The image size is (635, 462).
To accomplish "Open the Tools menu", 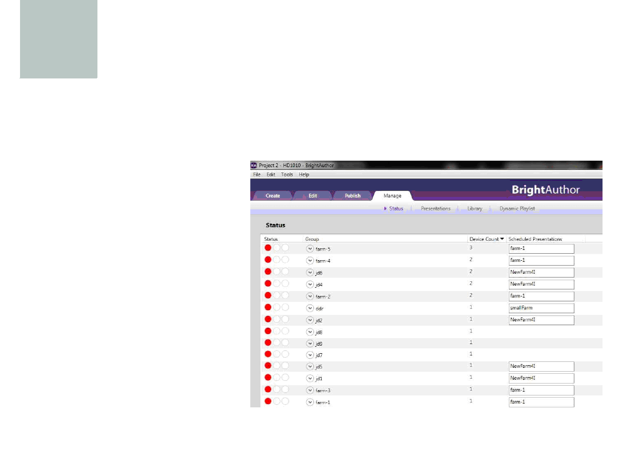I will [287, 175].
